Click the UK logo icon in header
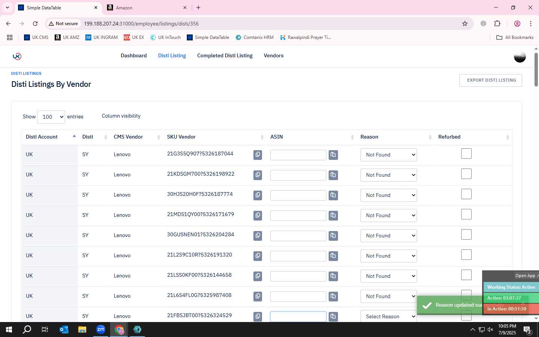This screenshot has width=539, height=337. click(17, 56)
